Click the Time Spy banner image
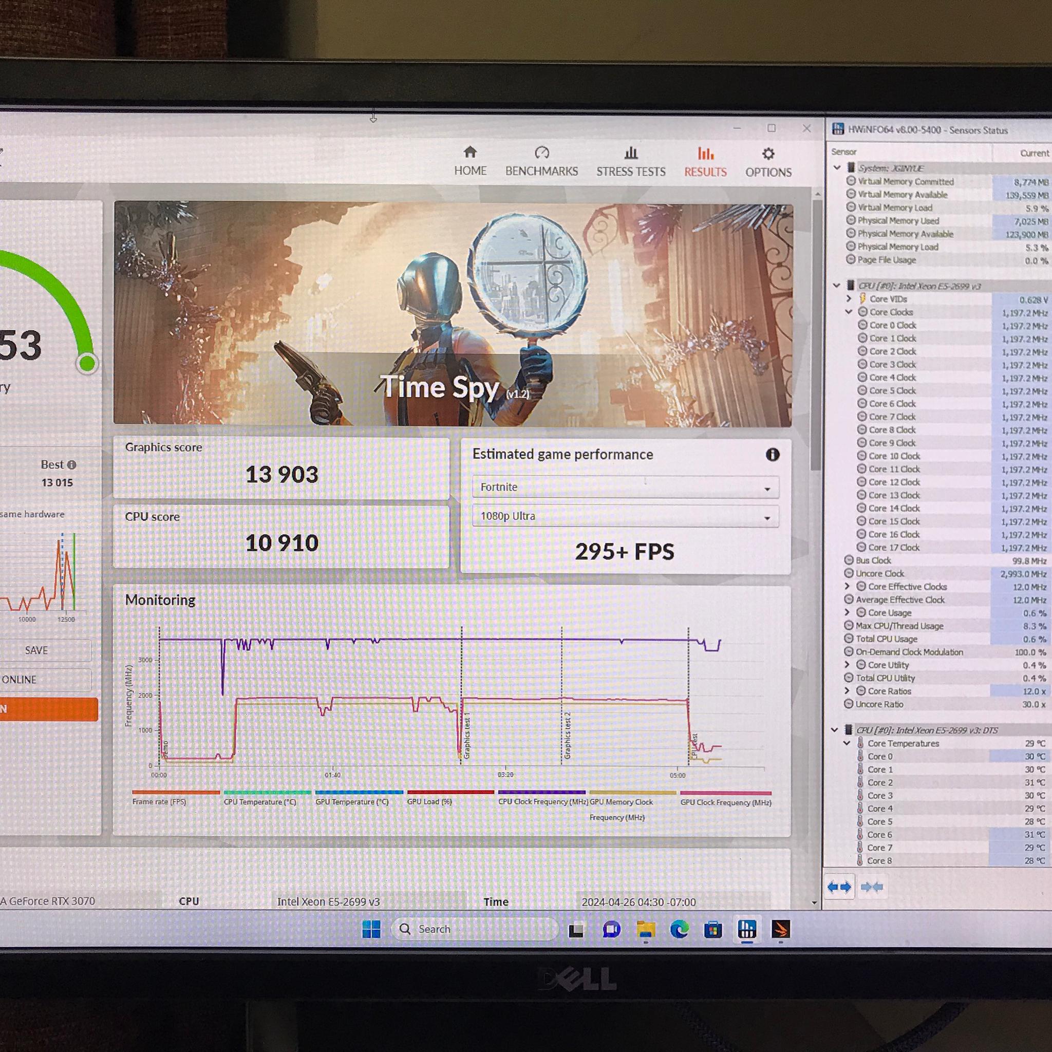The height and width of the screenshot is (1052, 1052). 453,314
